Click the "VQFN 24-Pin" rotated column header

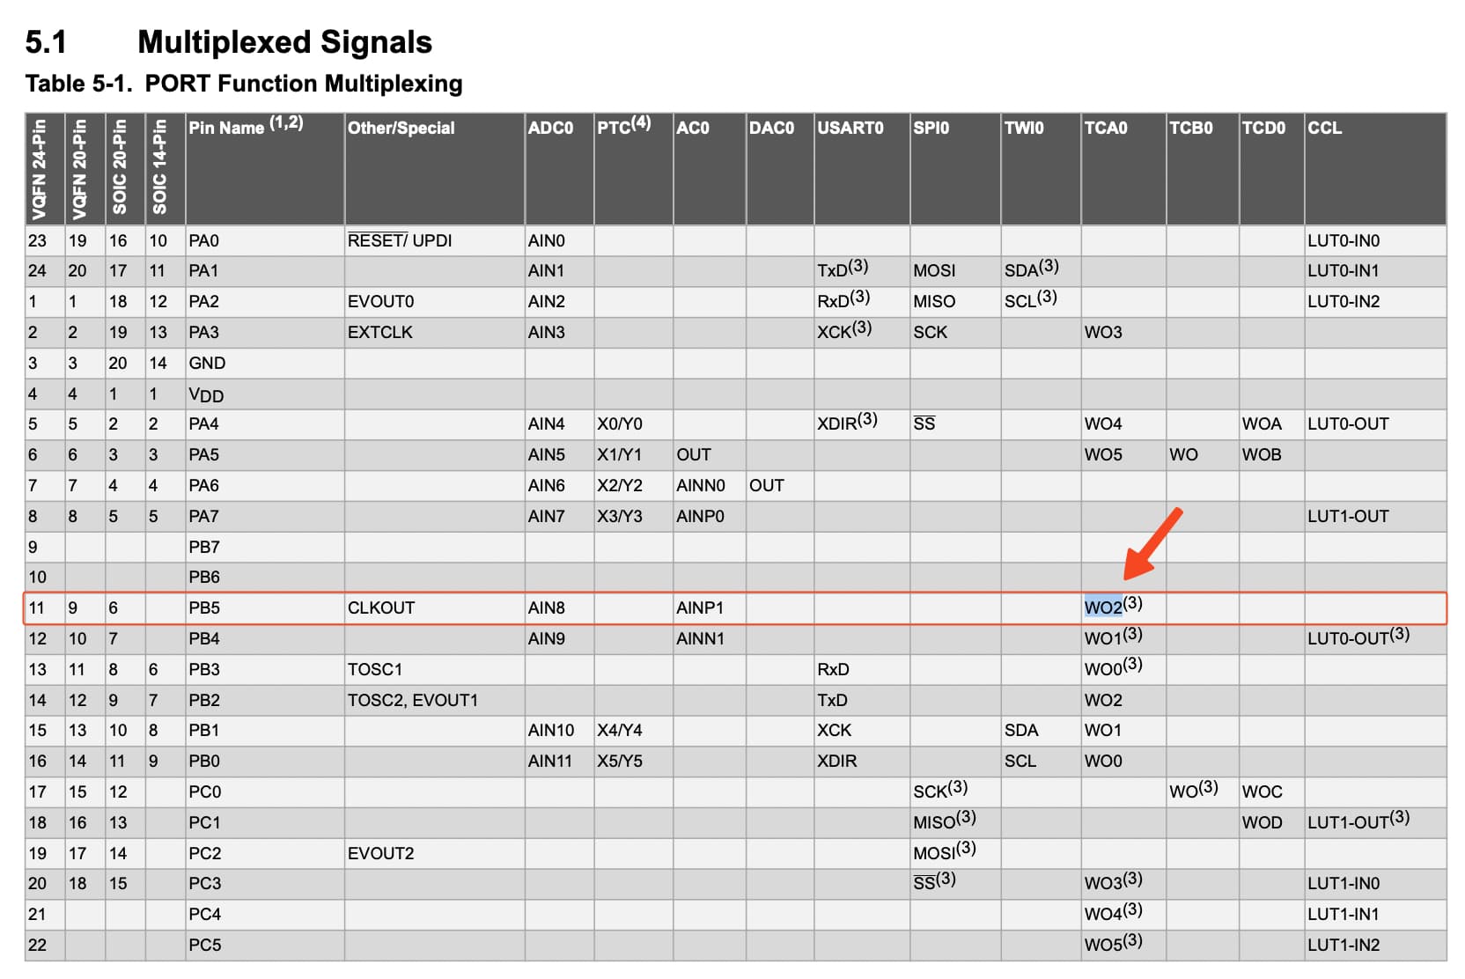click(x=39, y=169)
